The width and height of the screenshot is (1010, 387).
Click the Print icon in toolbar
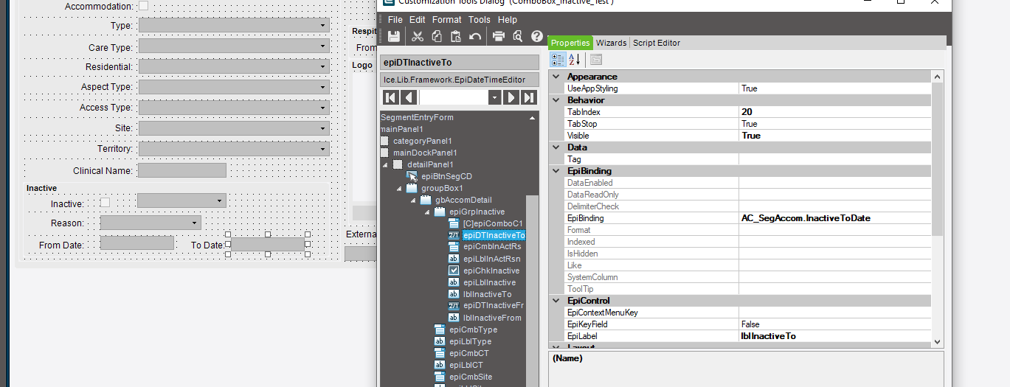(x=499, y=36)
